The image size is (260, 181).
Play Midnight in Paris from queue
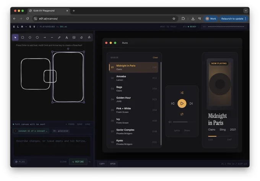(x=133, y=67)
